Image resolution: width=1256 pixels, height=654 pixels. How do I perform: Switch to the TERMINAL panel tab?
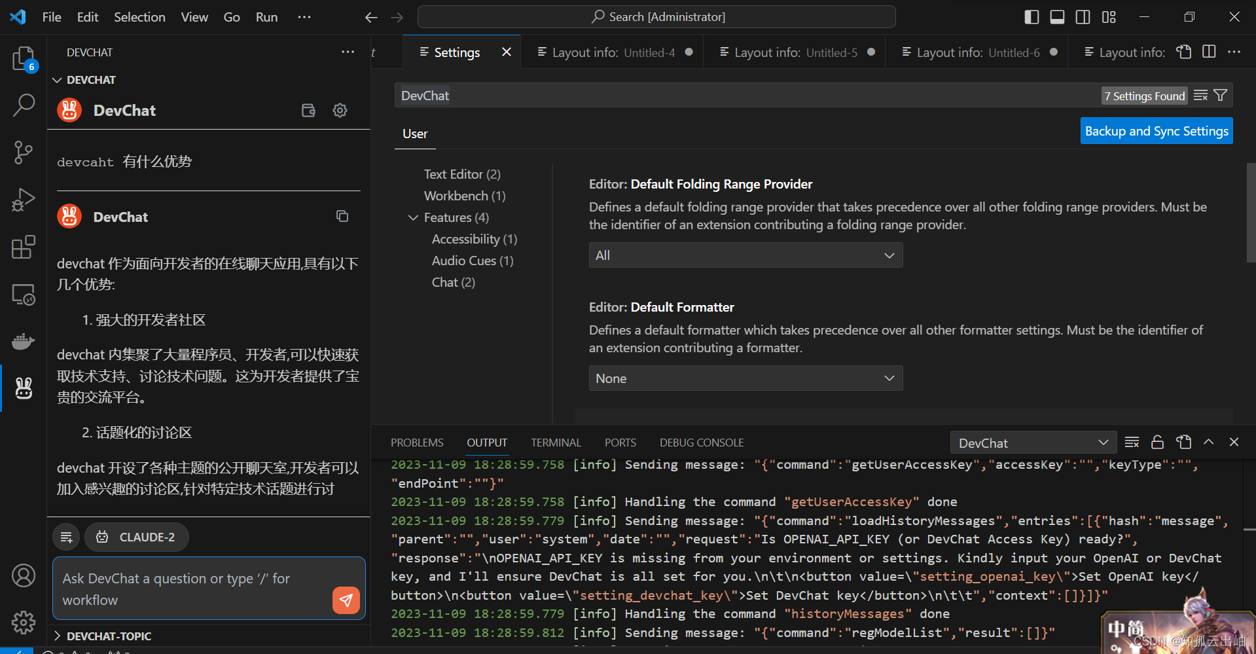pyautogui.click(x=556, y=443)
